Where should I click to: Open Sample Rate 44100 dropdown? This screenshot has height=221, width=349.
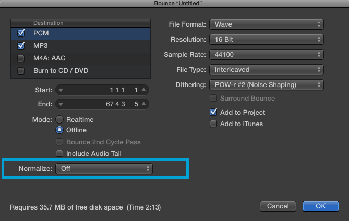pos(267,55)
